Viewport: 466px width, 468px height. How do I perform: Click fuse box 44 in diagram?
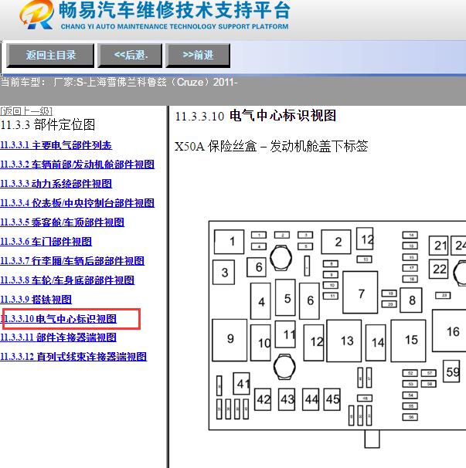pos(311,399)
